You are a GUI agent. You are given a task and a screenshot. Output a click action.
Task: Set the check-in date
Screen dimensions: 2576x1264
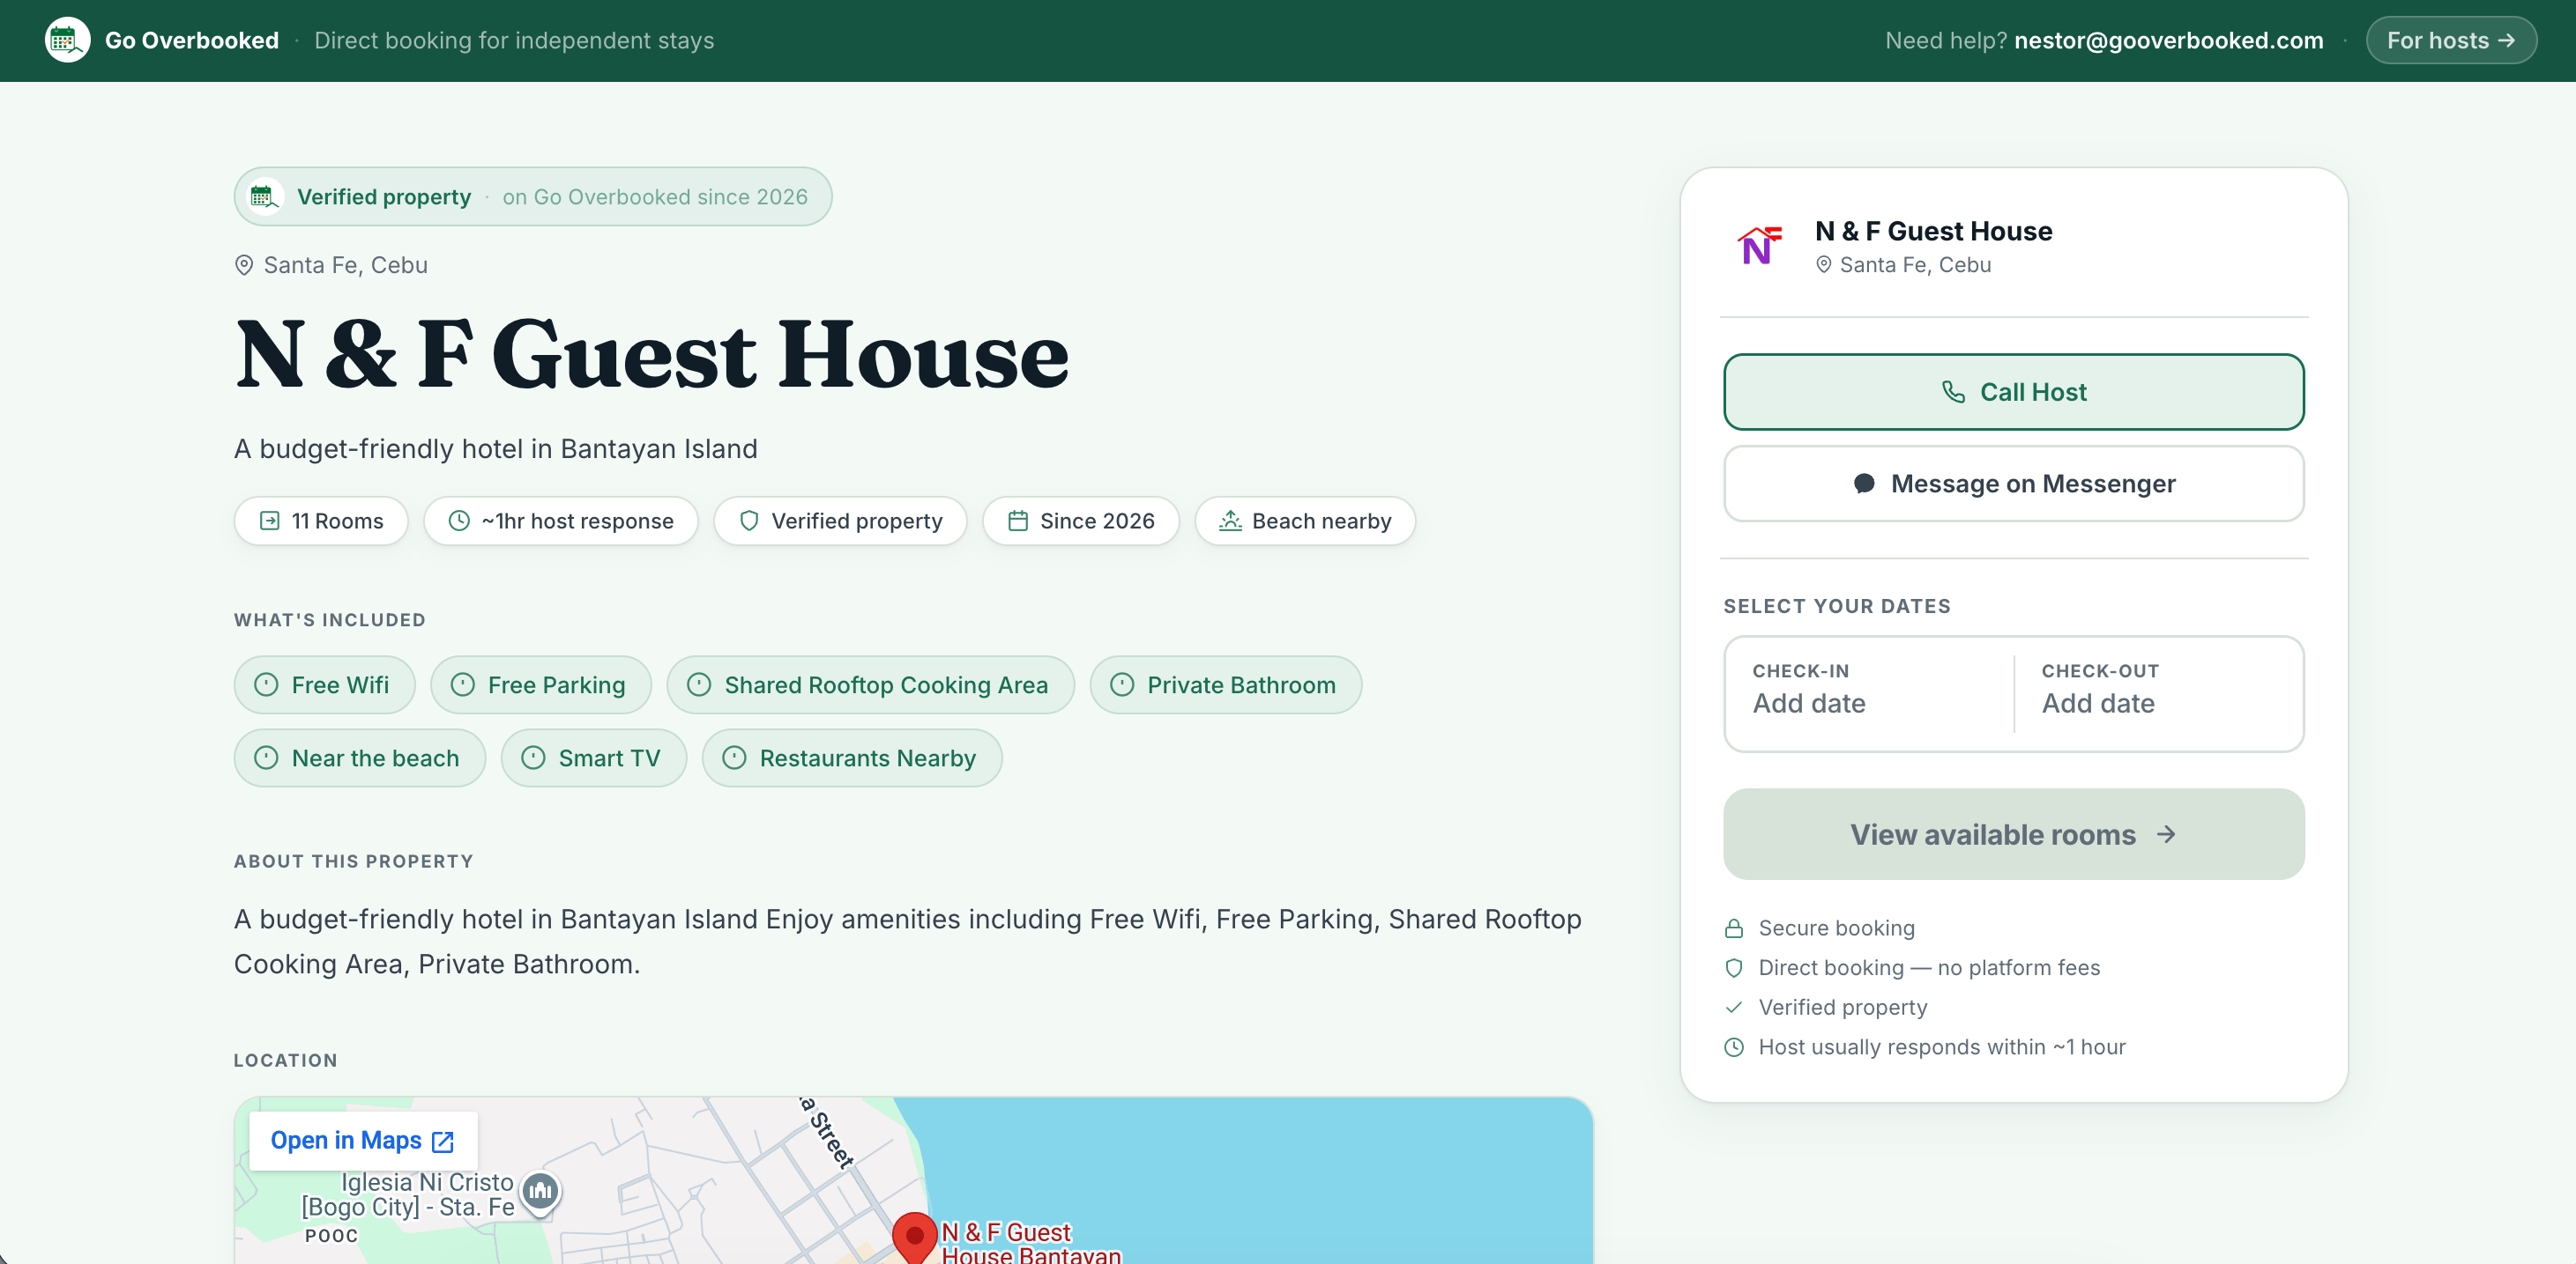[1868, 693]
